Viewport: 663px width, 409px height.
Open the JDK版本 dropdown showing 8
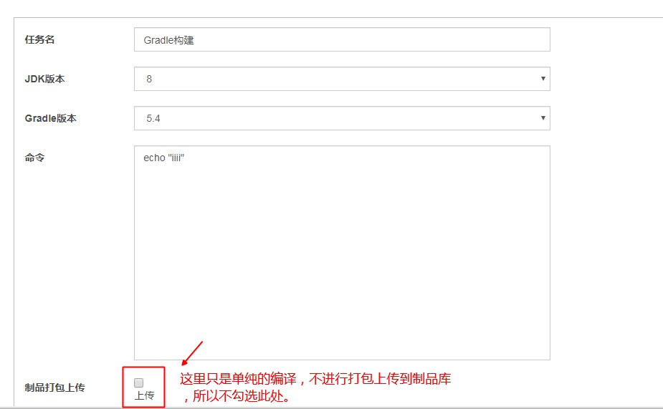pyautogui.click(x=342, y=79)
